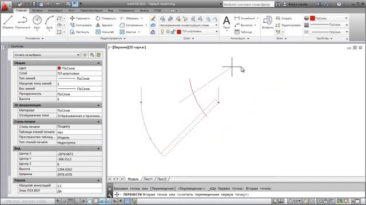366x205 pixels.
Task: Click the large Текст tool icon
Action: click(226, 22)
